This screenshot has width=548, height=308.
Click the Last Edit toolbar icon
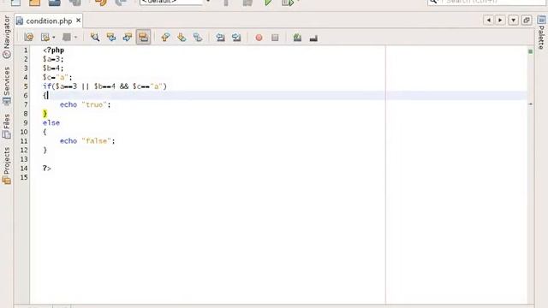point(29,38)
